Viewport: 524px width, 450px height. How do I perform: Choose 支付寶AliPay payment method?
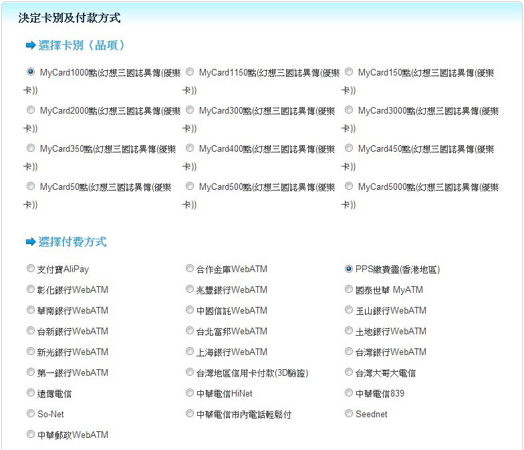pyautogui.click(x=31, y=269)
